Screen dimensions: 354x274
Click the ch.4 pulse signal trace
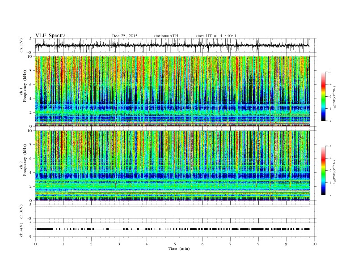(172, 229)
